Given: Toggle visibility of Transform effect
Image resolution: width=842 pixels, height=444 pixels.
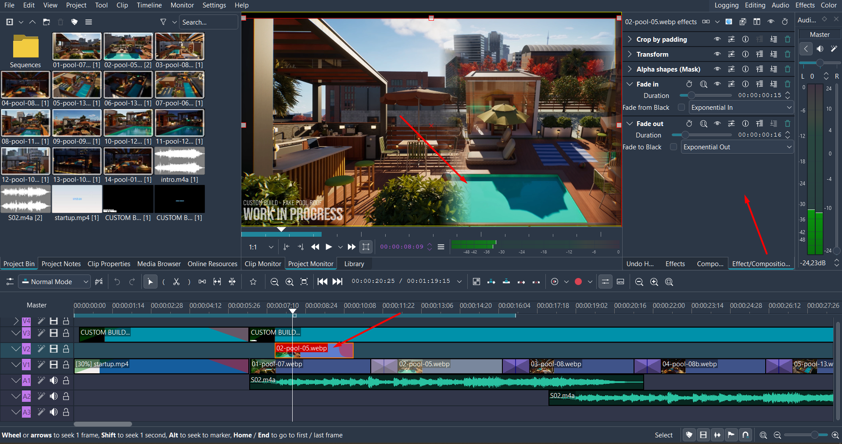Looking at the screenshot, I should [x=717, y=54].
